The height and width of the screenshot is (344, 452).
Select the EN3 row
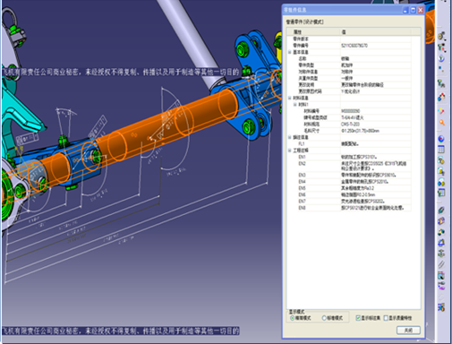[349, 175]
